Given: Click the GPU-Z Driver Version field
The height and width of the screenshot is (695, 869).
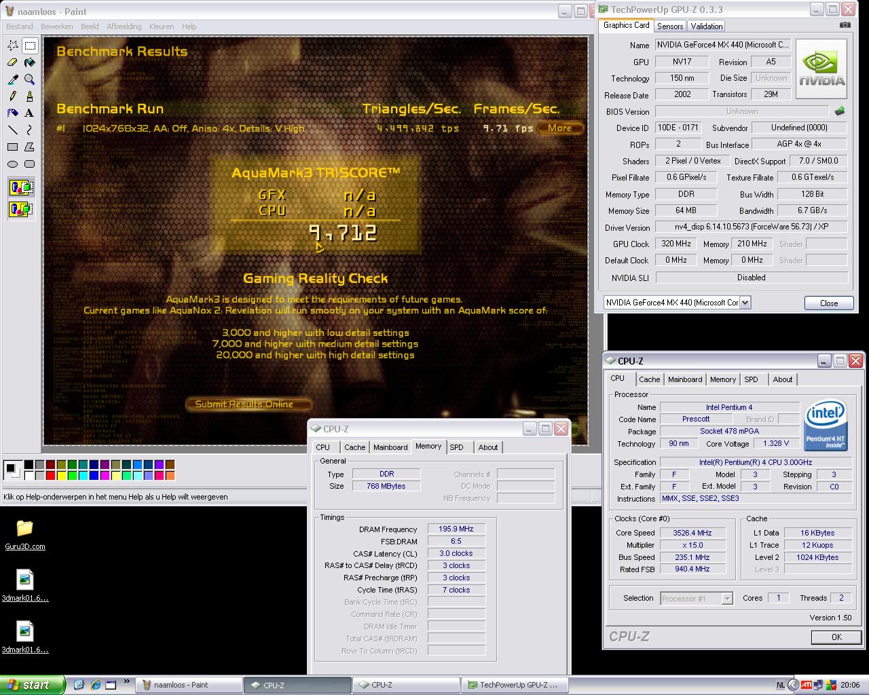Looking at the screenshot, I should [x=751, y=227].
